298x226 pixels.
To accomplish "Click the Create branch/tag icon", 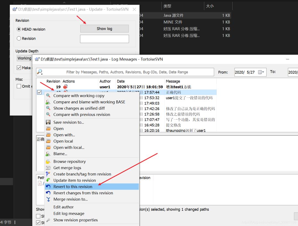I will [48, 174].
